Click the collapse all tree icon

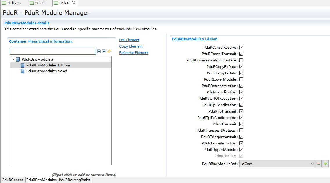99,51
